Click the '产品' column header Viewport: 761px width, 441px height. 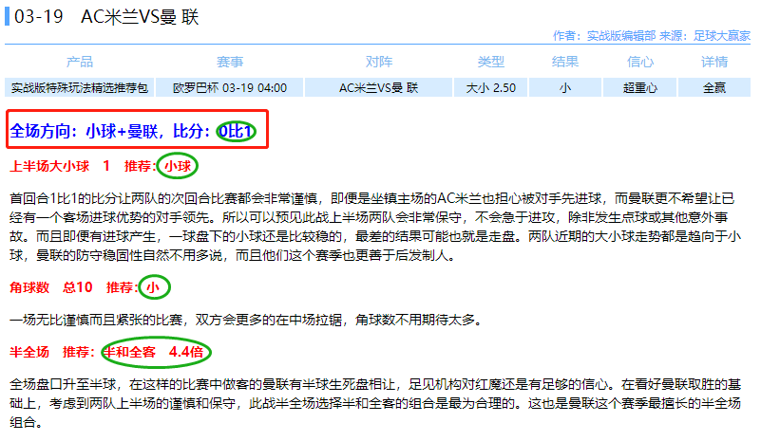pos(80,62)
